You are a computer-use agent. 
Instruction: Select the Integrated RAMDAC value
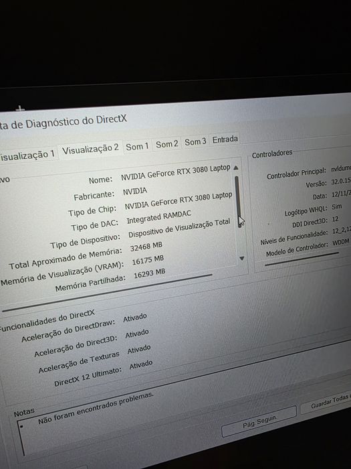point(159,217)
